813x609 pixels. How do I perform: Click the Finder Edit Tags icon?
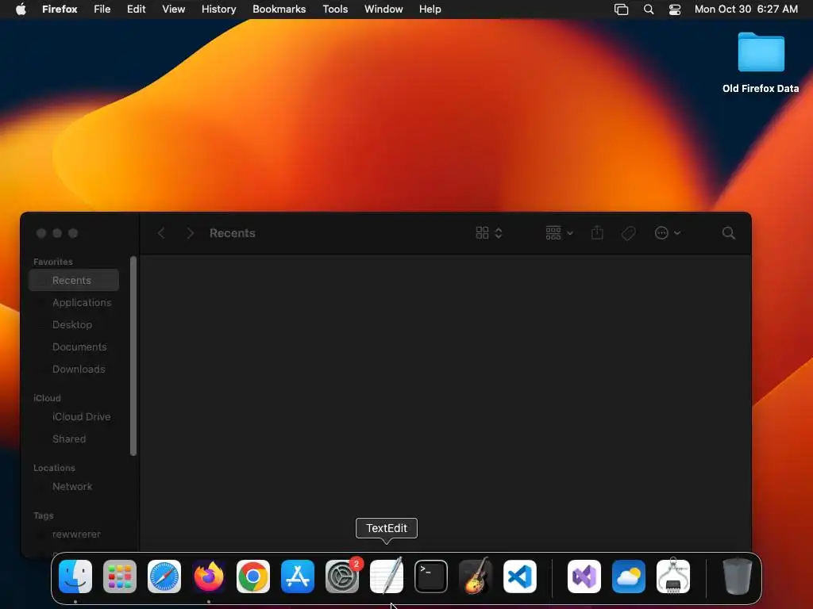tap(629, 233)
